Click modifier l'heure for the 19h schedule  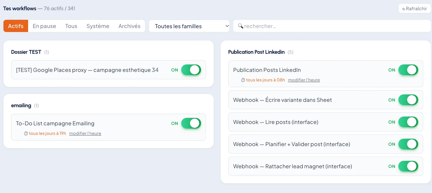point(85,133)
